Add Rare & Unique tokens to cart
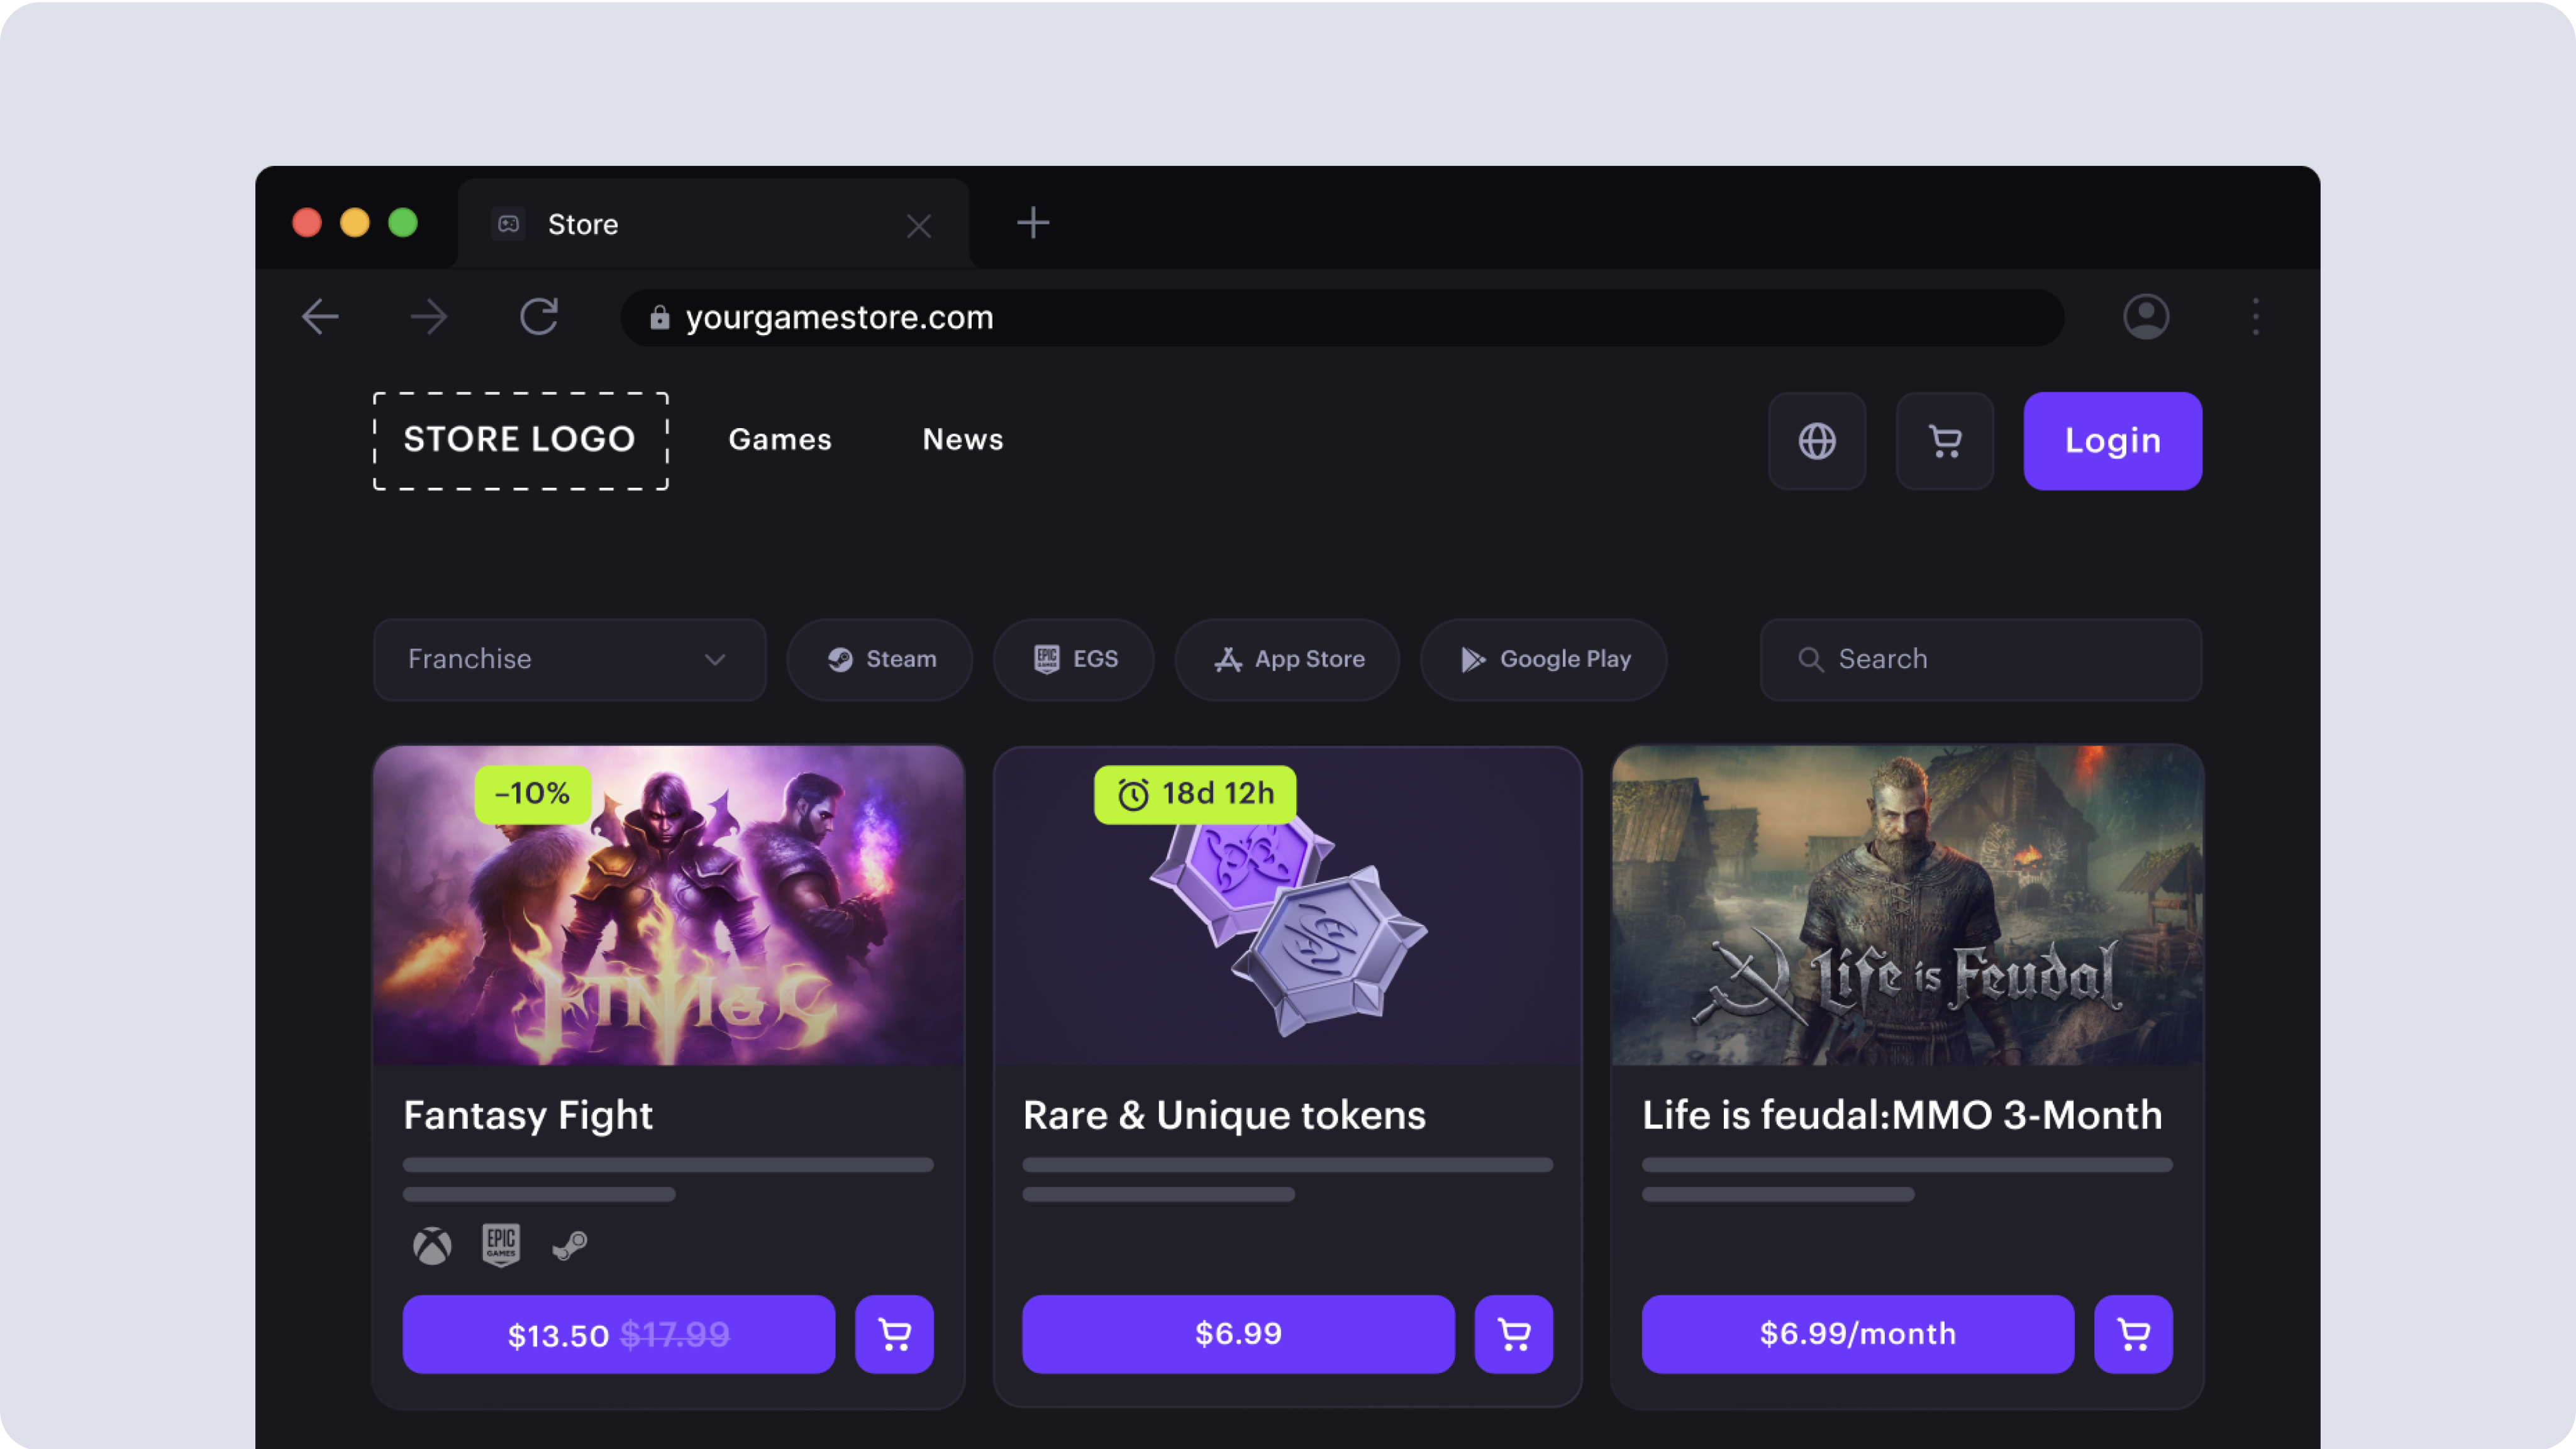Screen dimensions: 2576x1449 [1513, 1334]
